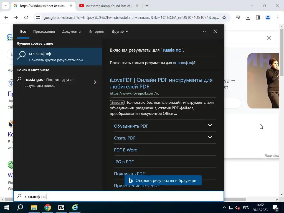The height and width of the screenshot is (213, 284).
Task: Show only results for кгышф пф link
Action: 183,63
